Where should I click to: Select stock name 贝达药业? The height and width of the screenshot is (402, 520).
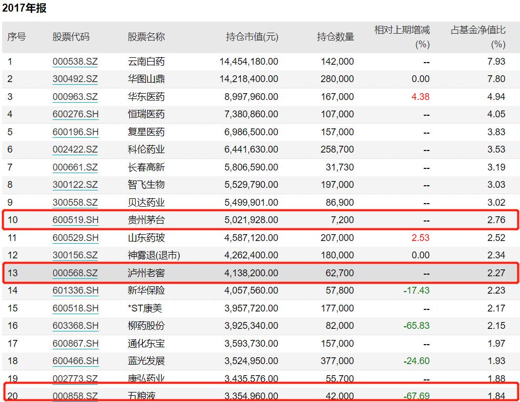146,203
